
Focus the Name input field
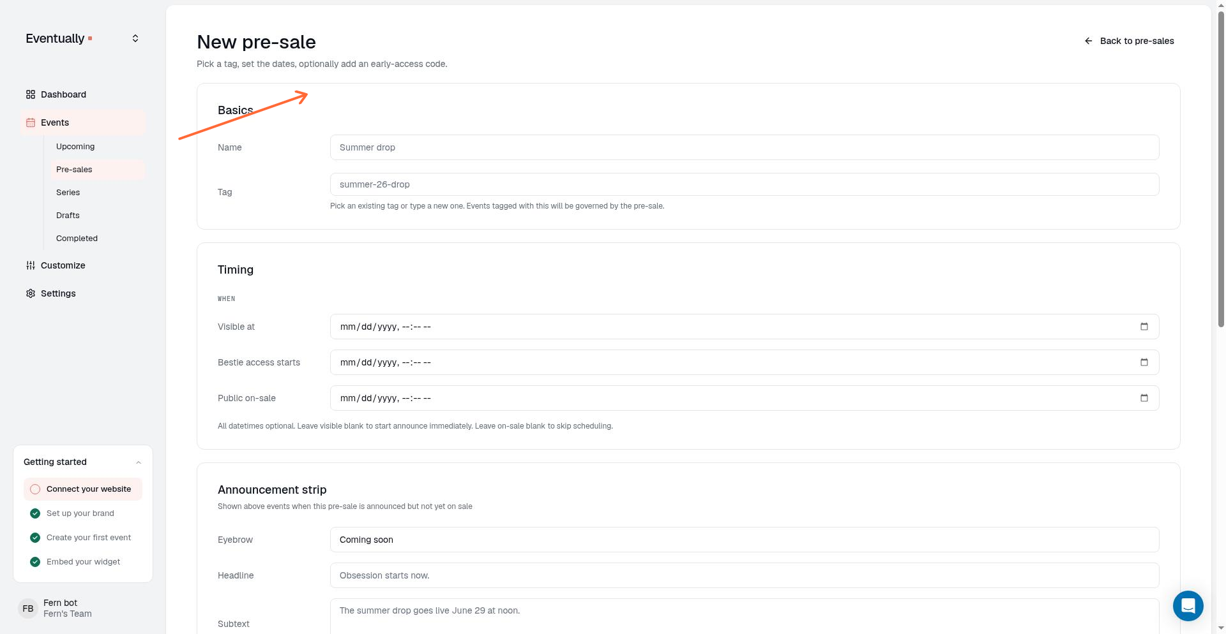coord(745,147)
